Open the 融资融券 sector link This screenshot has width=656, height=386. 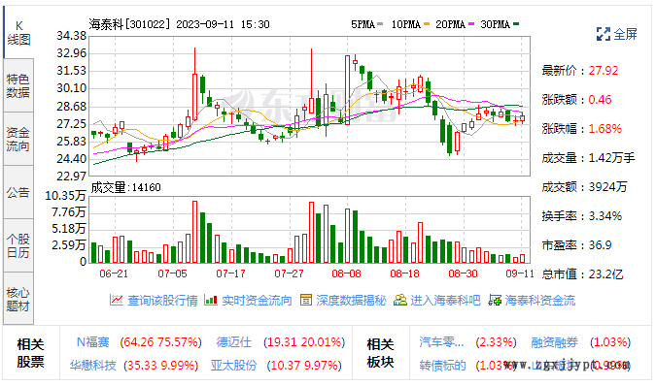[x=554, y=342]
